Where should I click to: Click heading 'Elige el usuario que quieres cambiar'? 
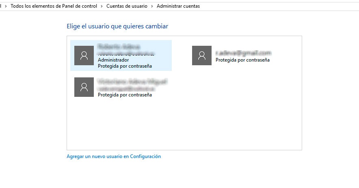(x=117, y=26)
